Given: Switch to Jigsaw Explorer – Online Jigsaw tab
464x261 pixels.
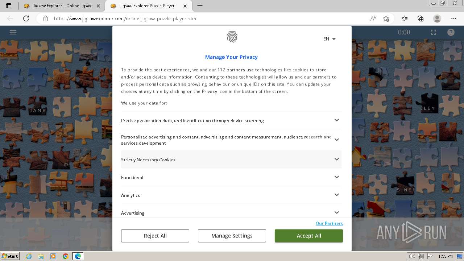Looking at the screenshot, I should (x=62, y=6).
